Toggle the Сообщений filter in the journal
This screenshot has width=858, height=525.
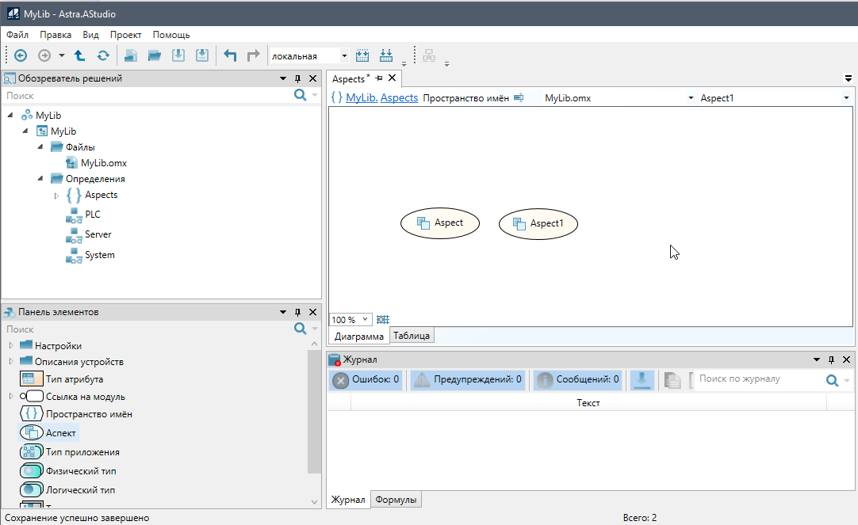point(578,380)
